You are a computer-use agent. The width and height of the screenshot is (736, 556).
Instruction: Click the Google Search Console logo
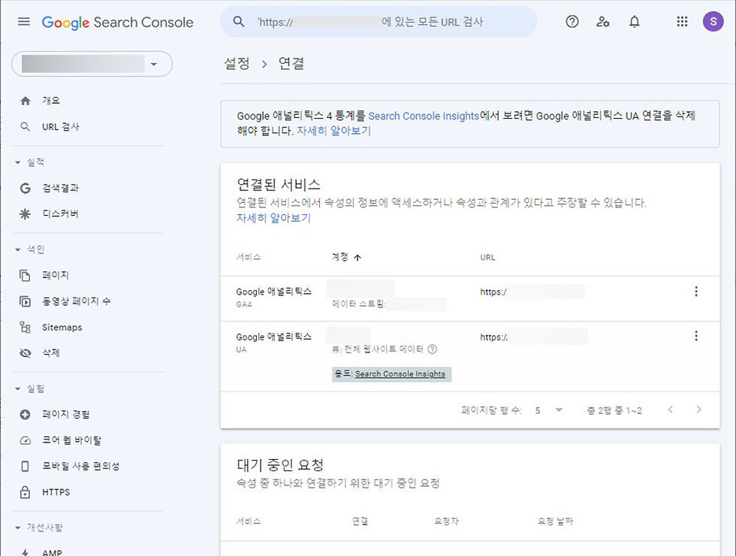pyautogui.click(x=117, y=22)
